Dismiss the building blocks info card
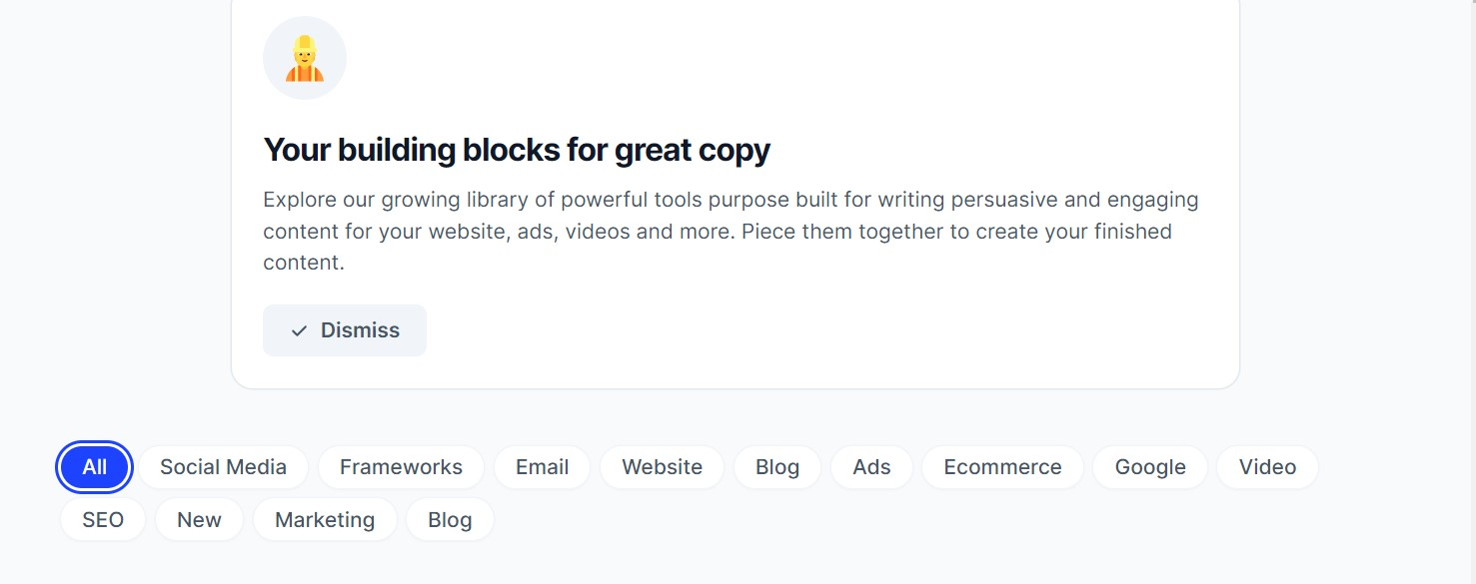This screenshot has width=1476, height=584. click(x=345, y=330)
